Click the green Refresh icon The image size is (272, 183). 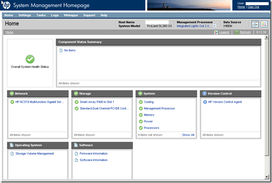pyautogui.click(x=237, y=32)
